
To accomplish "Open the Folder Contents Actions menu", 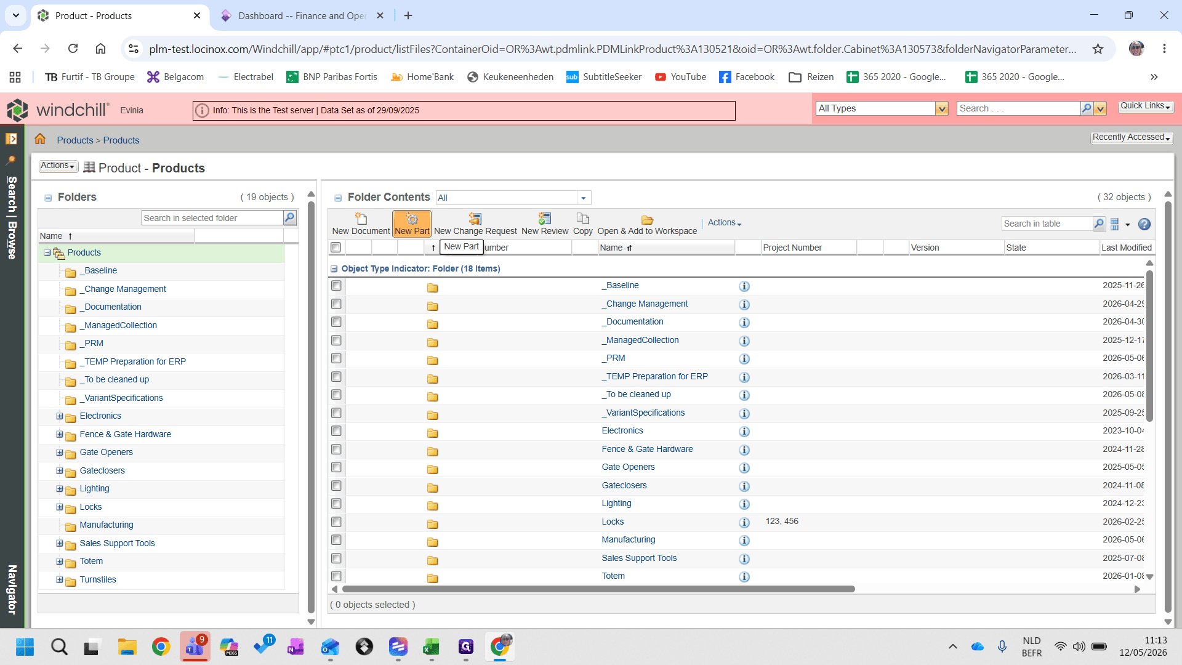I will (x=725, y=223).
